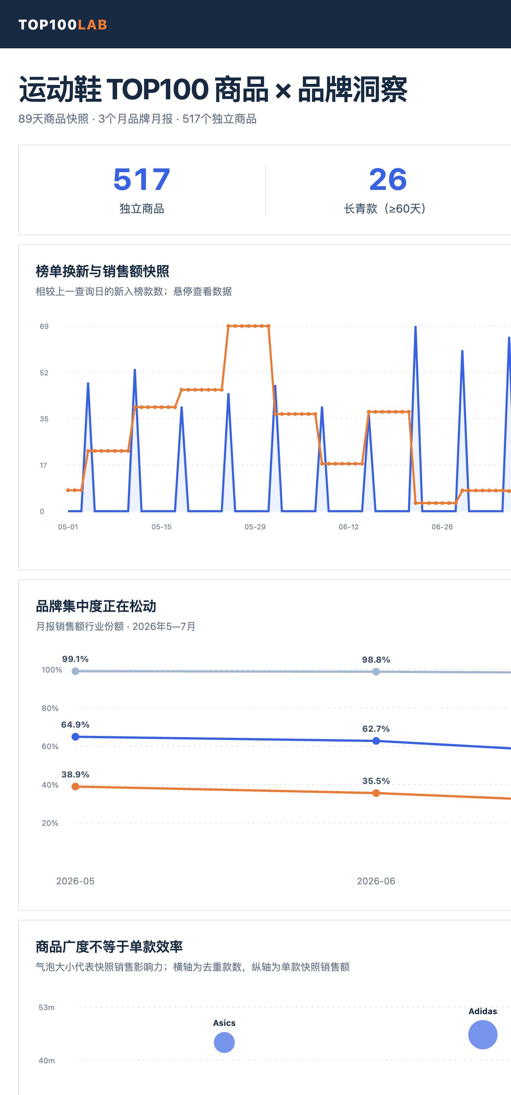Click the gray data point under 98.8%

coord(376,672)
